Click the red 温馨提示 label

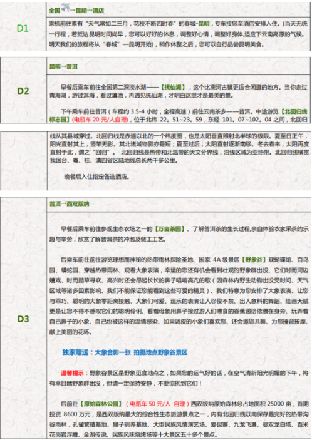pos(75,373)
